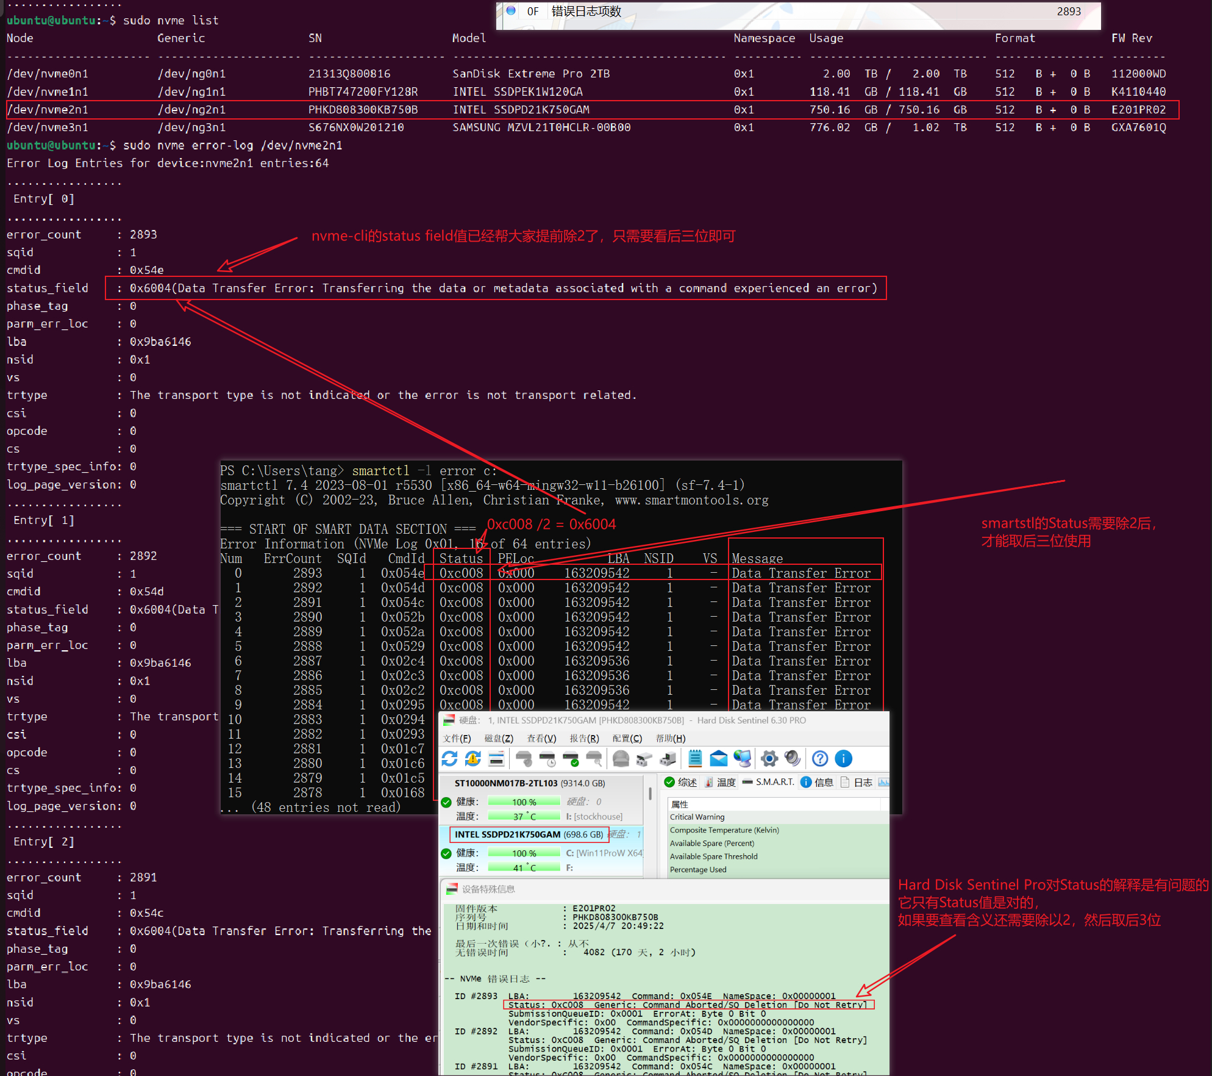The width and height of the screenshot is (1212, 1076).
Task: Click the lba value 0x9ba6146 in Entry 0
Action: pos(160,342)
